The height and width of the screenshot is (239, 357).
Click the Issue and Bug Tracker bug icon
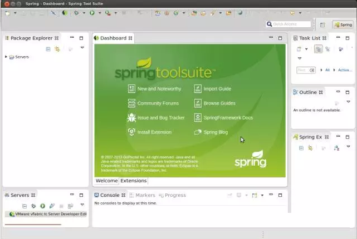(x=131, y=118)
